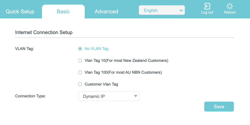Click the arrow on the Connection Type dropdown

(x=136, y=96)
